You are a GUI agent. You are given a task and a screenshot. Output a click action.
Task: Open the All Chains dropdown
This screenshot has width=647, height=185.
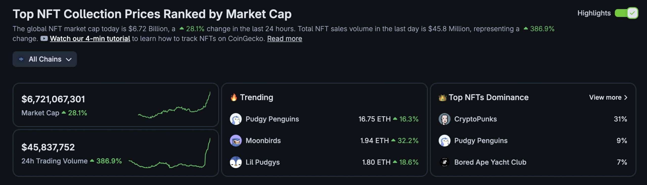(45, 59)
